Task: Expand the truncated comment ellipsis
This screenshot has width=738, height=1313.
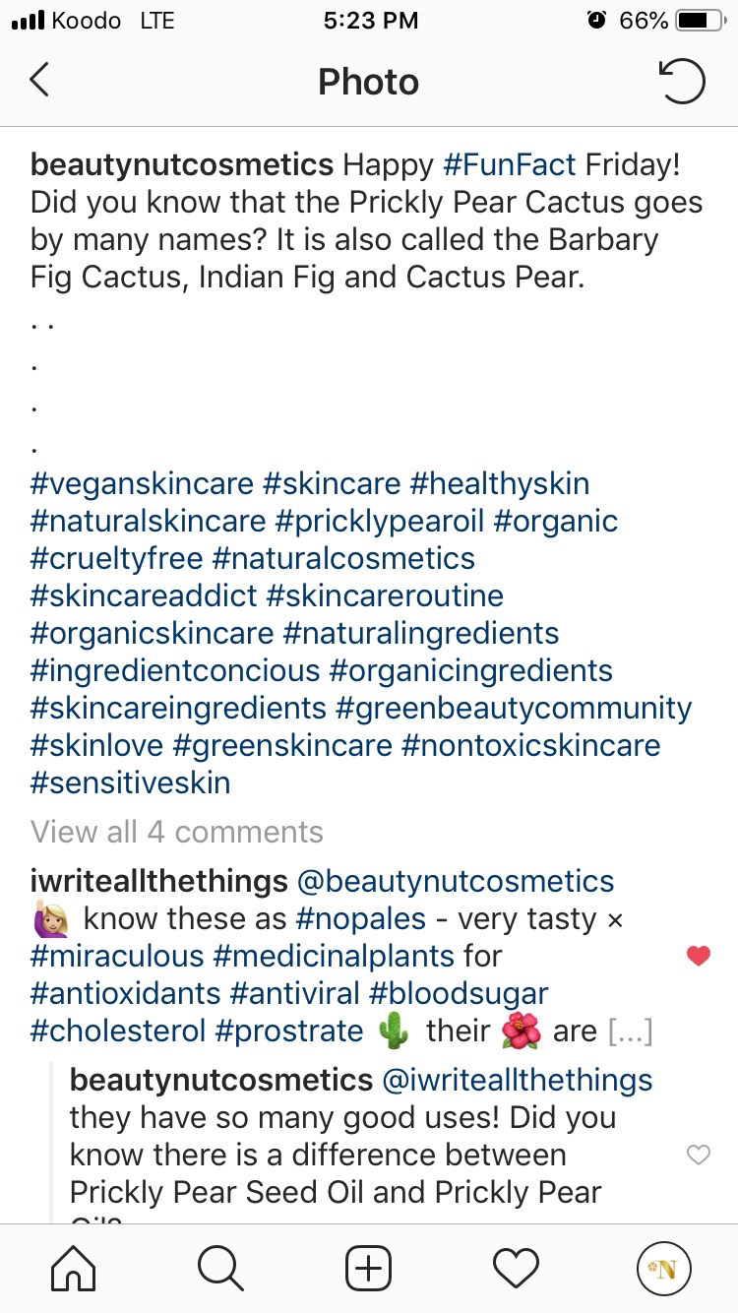Action: pyautogui.click(x=630, y=1032)
